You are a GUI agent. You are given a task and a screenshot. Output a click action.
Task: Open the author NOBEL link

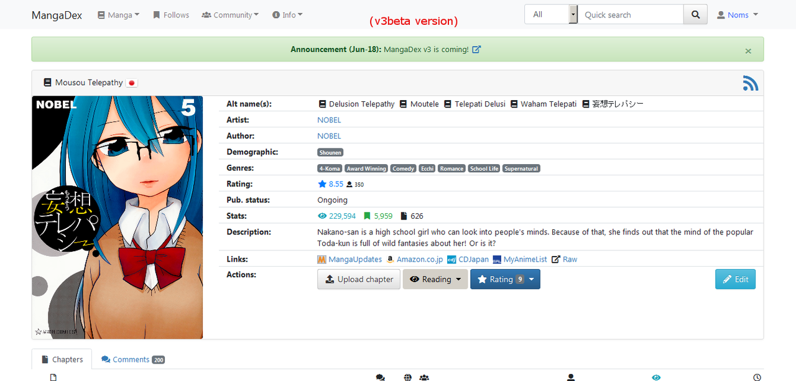tap(329, 136)
